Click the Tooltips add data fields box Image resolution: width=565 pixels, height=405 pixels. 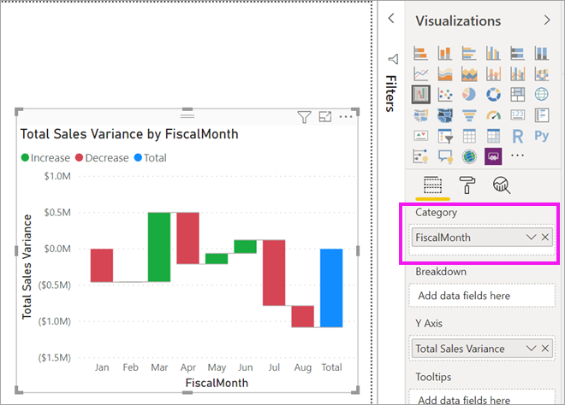pos(482,396)
